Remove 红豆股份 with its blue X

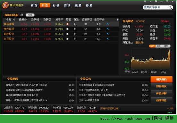point(107,39)
